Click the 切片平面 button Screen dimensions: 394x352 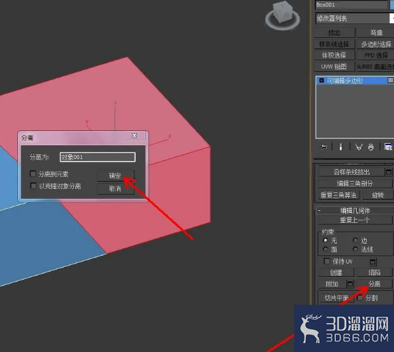click(x=336, y=298)
